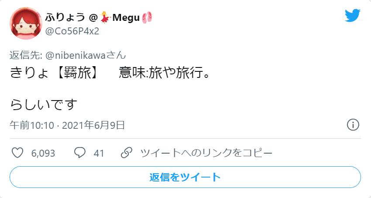Open the ふりょう display name
The height and width of the screenshot is (198, 371).
pos(65,18)
